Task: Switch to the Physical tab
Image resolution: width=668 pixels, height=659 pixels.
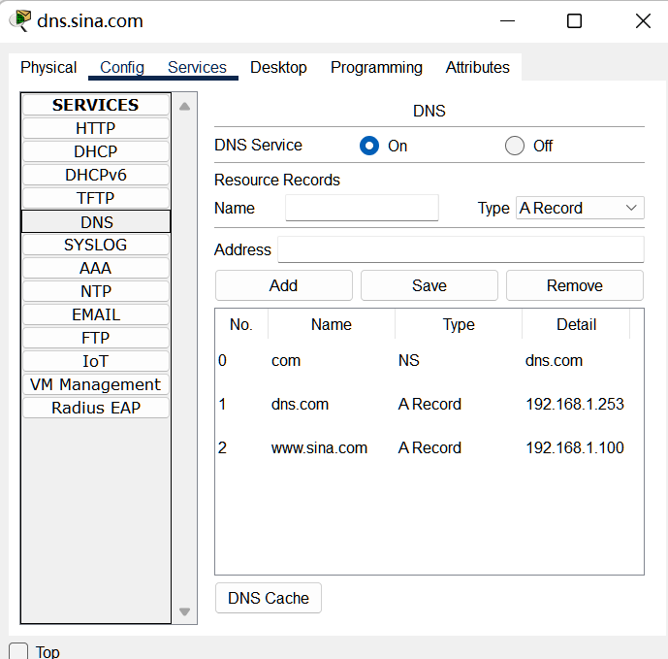Action: point(48,67)
